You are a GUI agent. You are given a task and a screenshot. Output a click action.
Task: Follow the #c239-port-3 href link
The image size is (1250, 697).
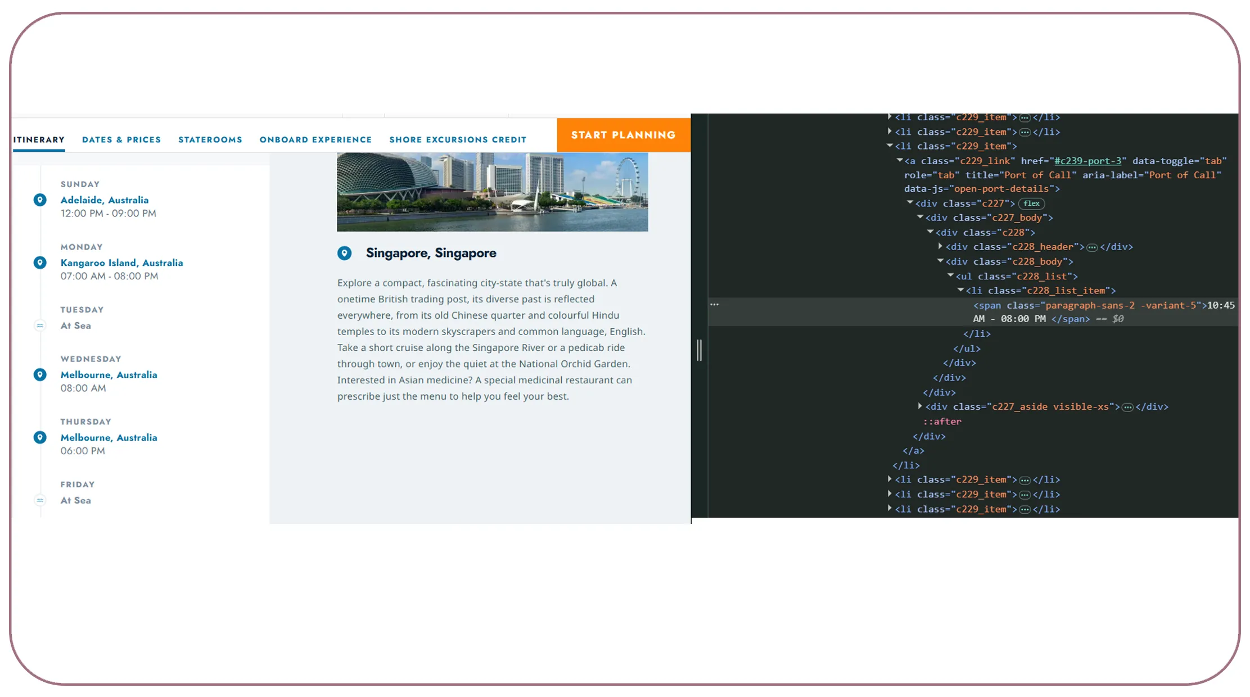click(1087, 161)
